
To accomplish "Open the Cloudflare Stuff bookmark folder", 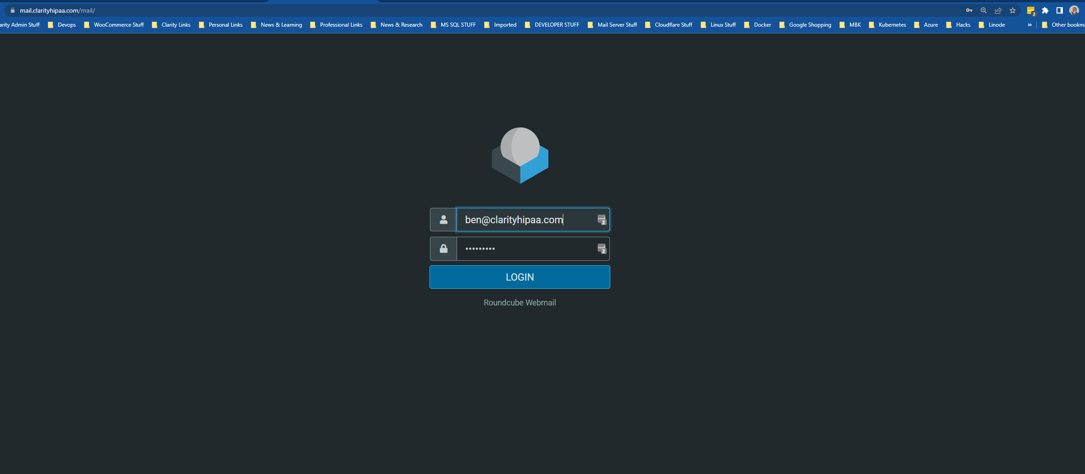I will [x=669, y=25].
